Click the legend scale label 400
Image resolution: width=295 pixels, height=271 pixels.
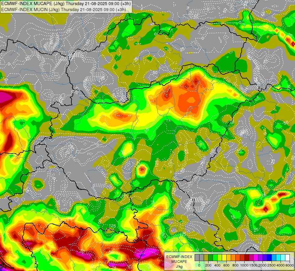[217, 265]
